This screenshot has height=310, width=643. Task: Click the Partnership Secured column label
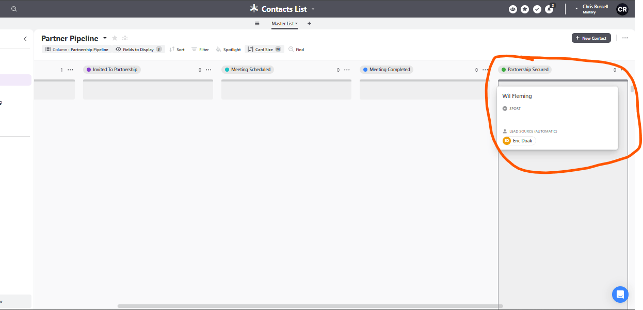pyautogui.click(x=525, y=70)
